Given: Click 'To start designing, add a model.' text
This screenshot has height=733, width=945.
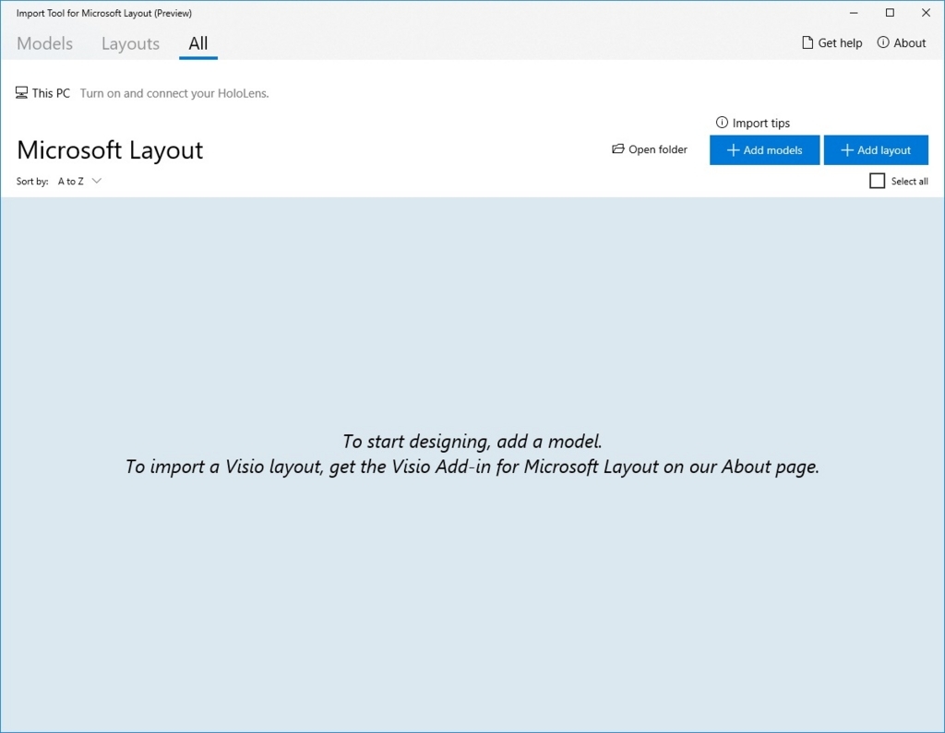Looking at the screenshot, I should coord(472,442).
